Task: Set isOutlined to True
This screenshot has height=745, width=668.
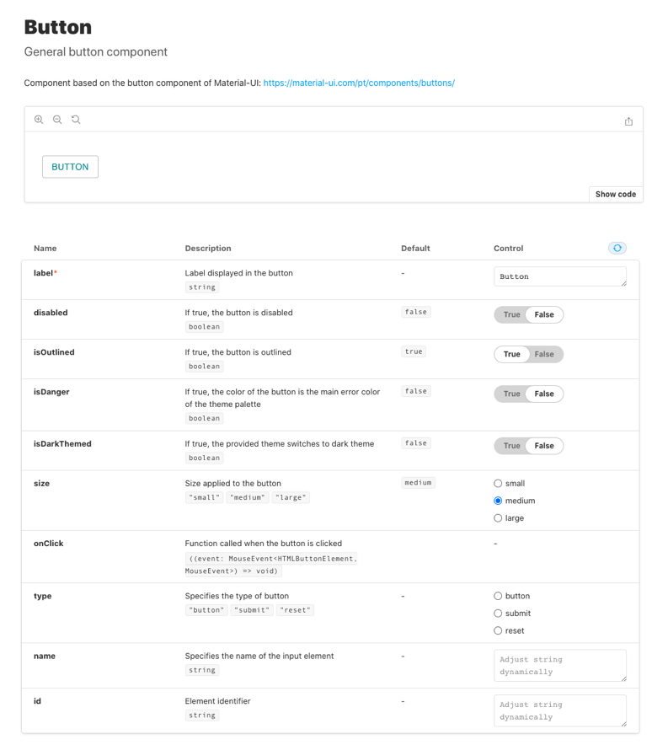Action: (x=512, y=354)
